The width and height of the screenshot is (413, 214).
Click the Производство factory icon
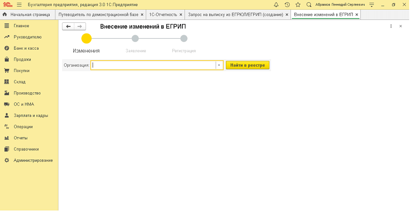coord(7,93)
